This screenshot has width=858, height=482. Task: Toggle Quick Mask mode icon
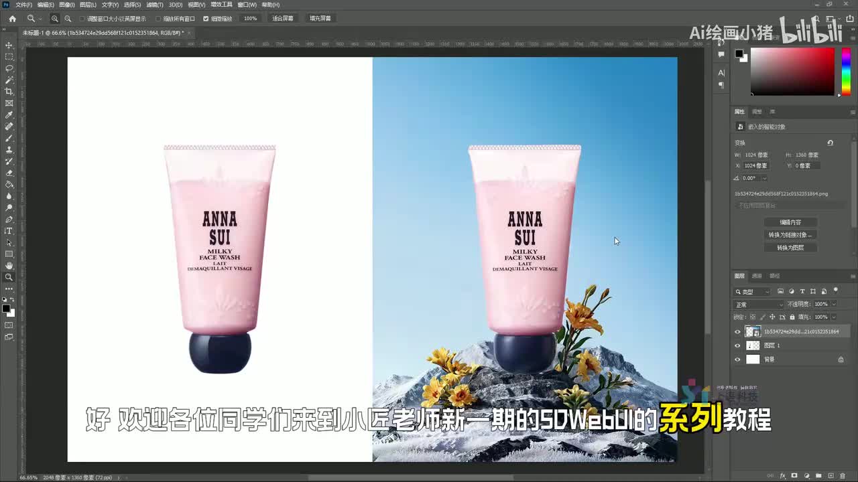[x=9, y=325]
